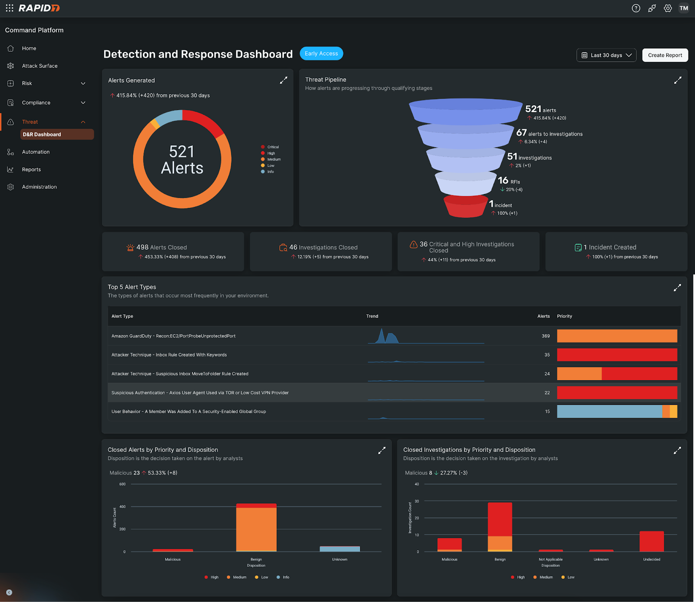Expand the Threat Pipeline panel

click(x=678, y=80)
